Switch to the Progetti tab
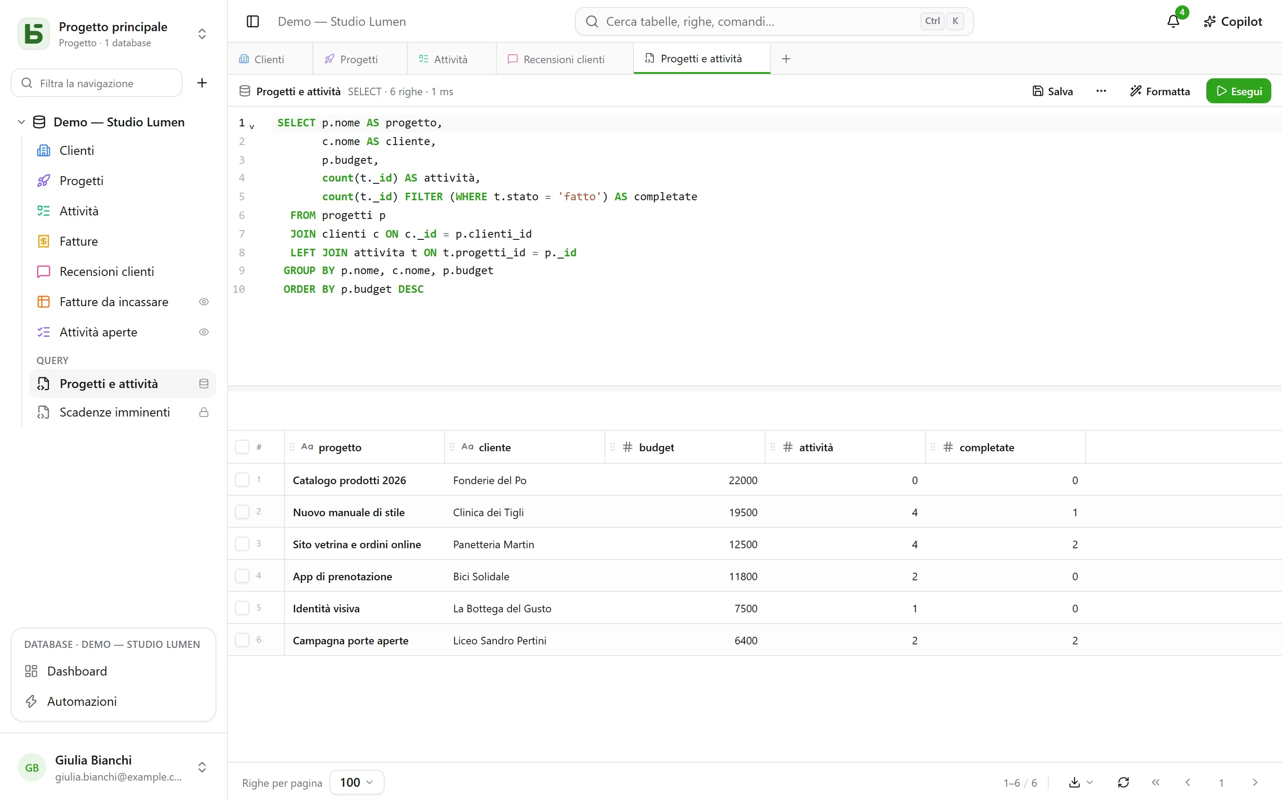Image resolution: width=1282 pixels, height=801 pixels. (359, 59)
